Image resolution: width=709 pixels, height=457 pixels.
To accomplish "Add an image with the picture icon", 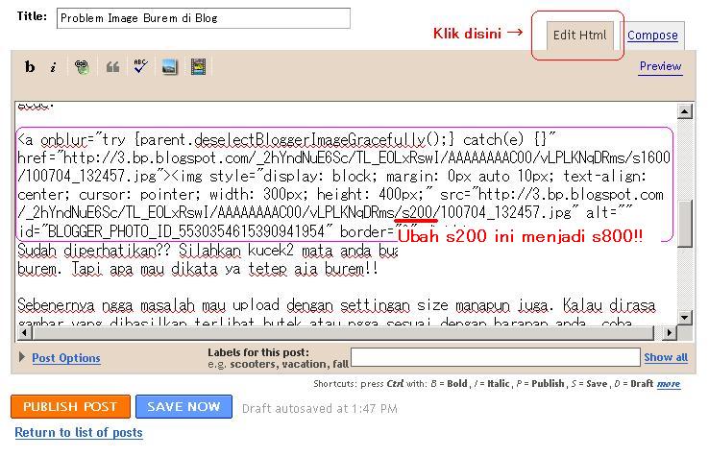I will (x=169, y=67).
